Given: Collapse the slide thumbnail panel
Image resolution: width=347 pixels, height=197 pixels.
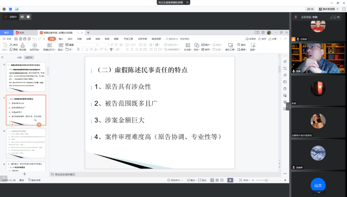Looking at the screenshot, I should click(2, 57).
